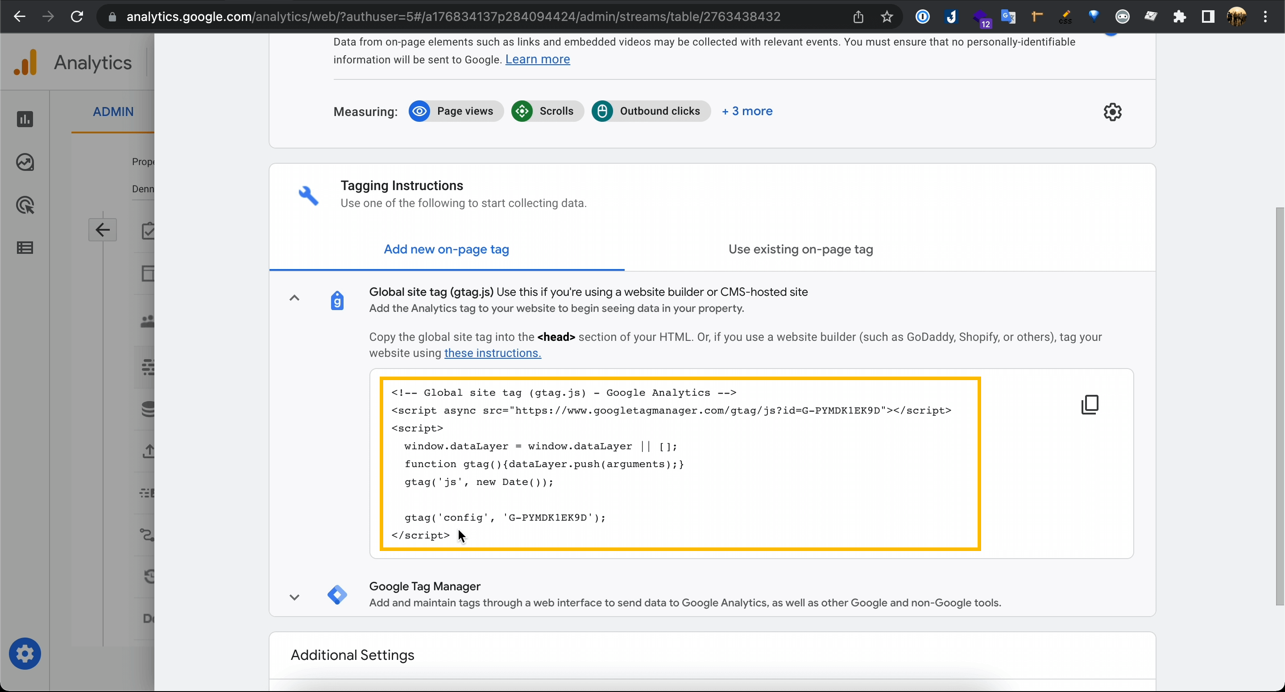Reload the page with the refresh icon
The image size is (1285, 692).
click(x=77, y=17)
